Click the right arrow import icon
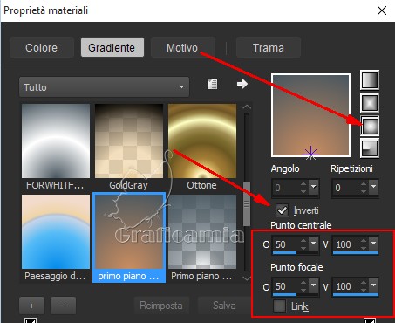Image resolution: width=395 pixels, height=323 pixels. pos(242,84)
